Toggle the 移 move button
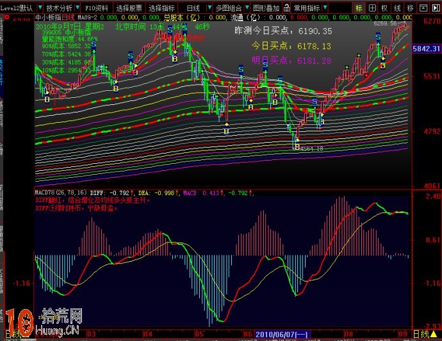Viewport: 442px width, 341px height. [x=410, y=8]
